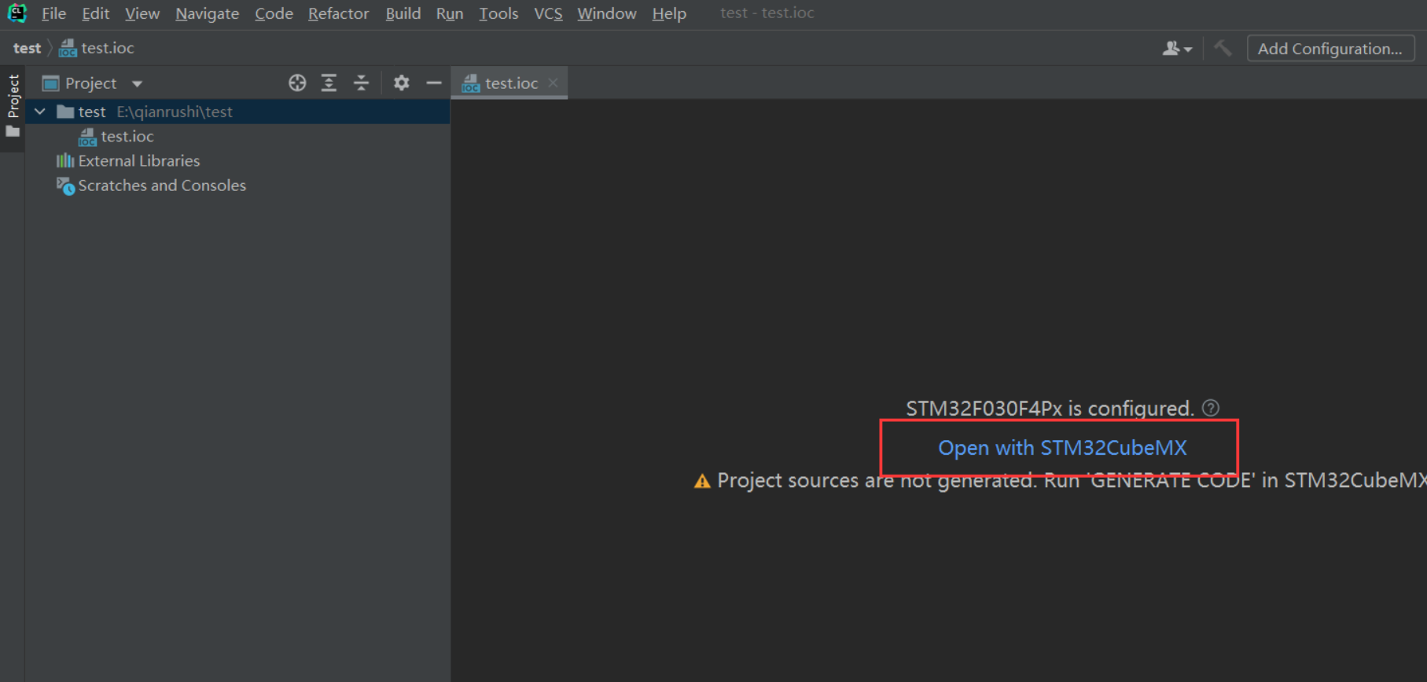Viewport: 1427px width, 682px height.
Task: Open the Edit menu
Action: (95, 13)
